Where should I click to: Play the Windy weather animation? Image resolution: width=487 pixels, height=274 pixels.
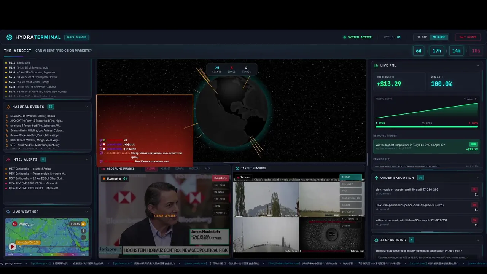pyautogui.click(x=12, y=247)
